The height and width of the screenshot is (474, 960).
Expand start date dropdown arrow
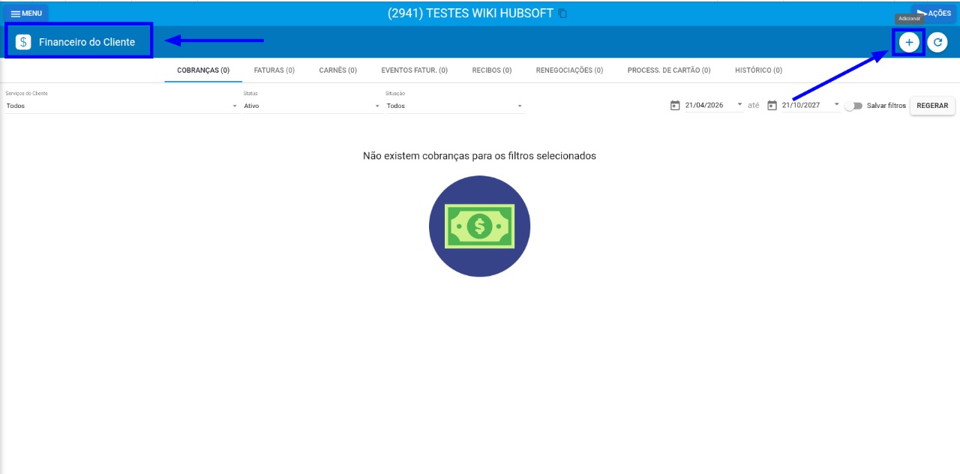(x=739, y=104)
